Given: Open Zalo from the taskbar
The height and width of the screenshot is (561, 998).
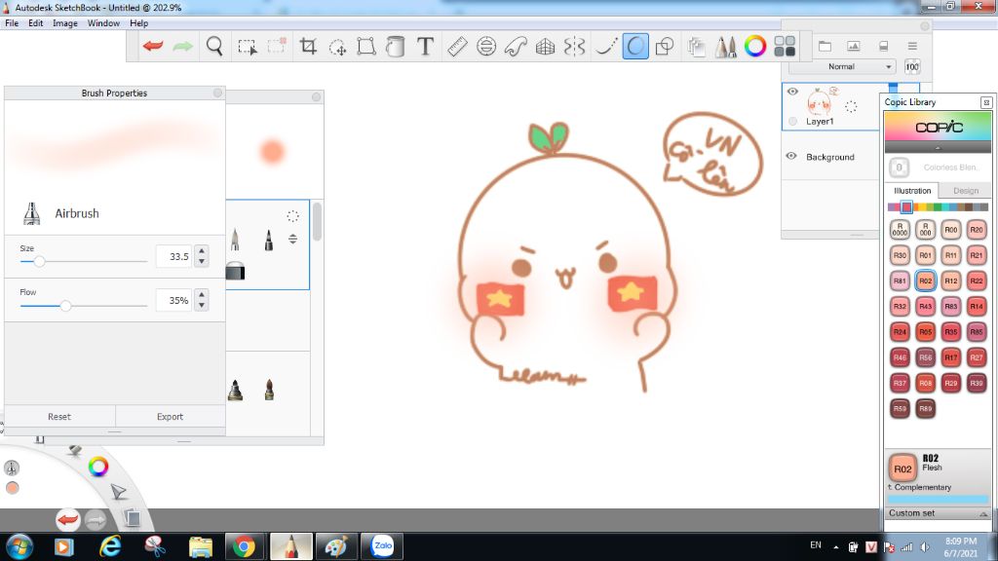Looking at the screenshot, I should coord(382,546).
